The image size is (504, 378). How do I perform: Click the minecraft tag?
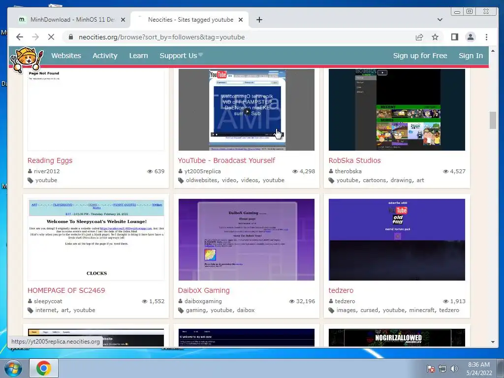pyautogui.click(x=422, y=310)
